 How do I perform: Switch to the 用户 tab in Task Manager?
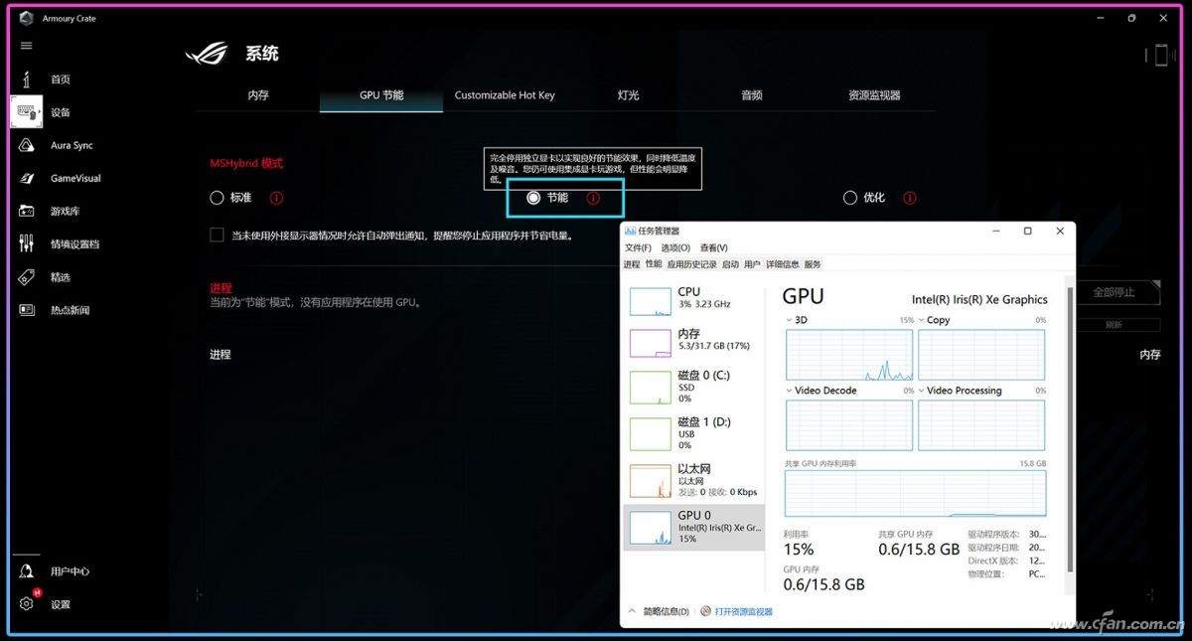tap(752, 264)
